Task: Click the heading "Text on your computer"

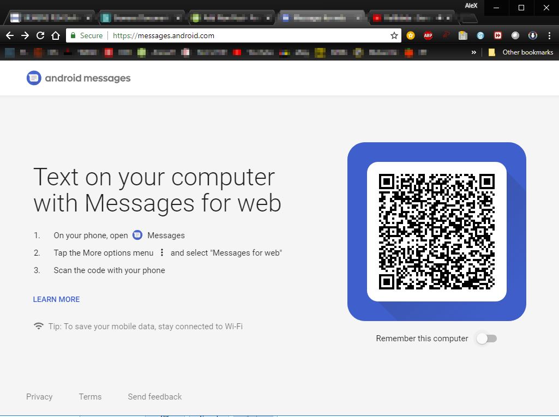Action: coord(154,177)
